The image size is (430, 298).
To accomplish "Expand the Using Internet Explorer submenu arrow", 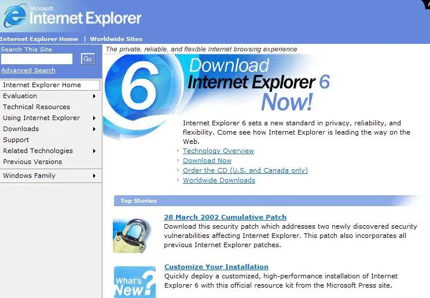I will [94, 118].
